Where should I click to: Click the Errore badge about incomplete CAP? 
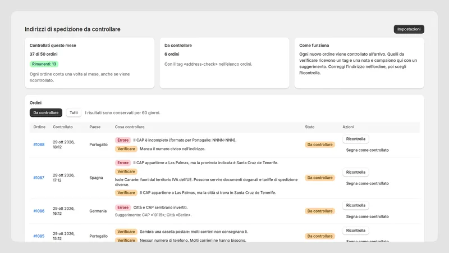pyautogui.click(x=123, y=140)
